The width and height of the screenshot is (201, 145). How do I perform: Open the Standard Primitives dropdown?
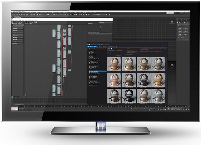182,24
